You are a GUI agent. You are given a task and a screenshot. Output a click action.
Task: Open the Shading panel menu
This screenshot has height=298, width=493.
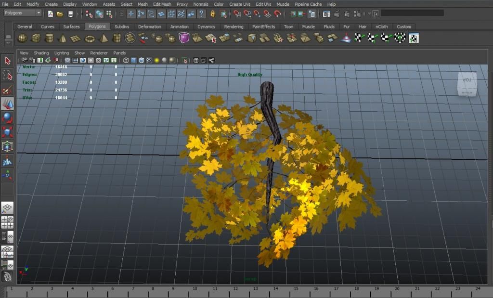(41, 53)
